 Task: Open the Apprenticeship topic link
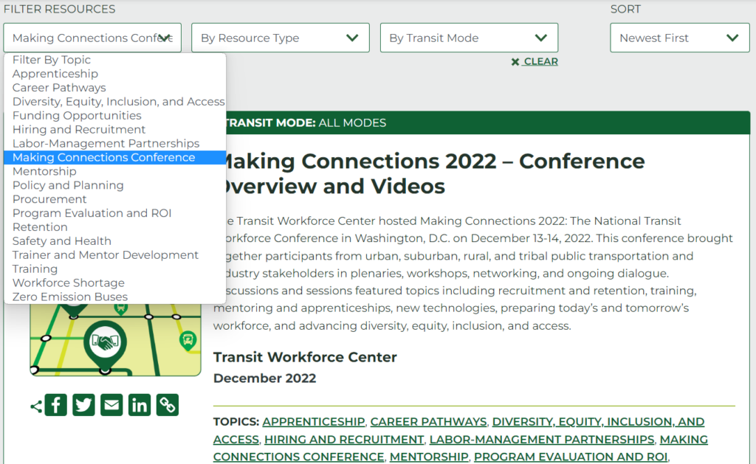click(313, 422)
